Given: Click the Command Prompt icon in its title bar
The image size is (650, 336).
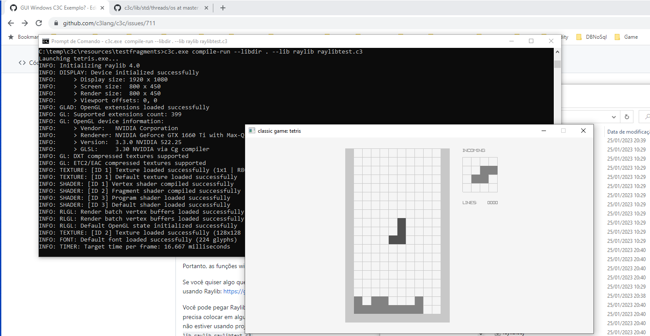Looking at the screenshot, I should tap(45, 41).
